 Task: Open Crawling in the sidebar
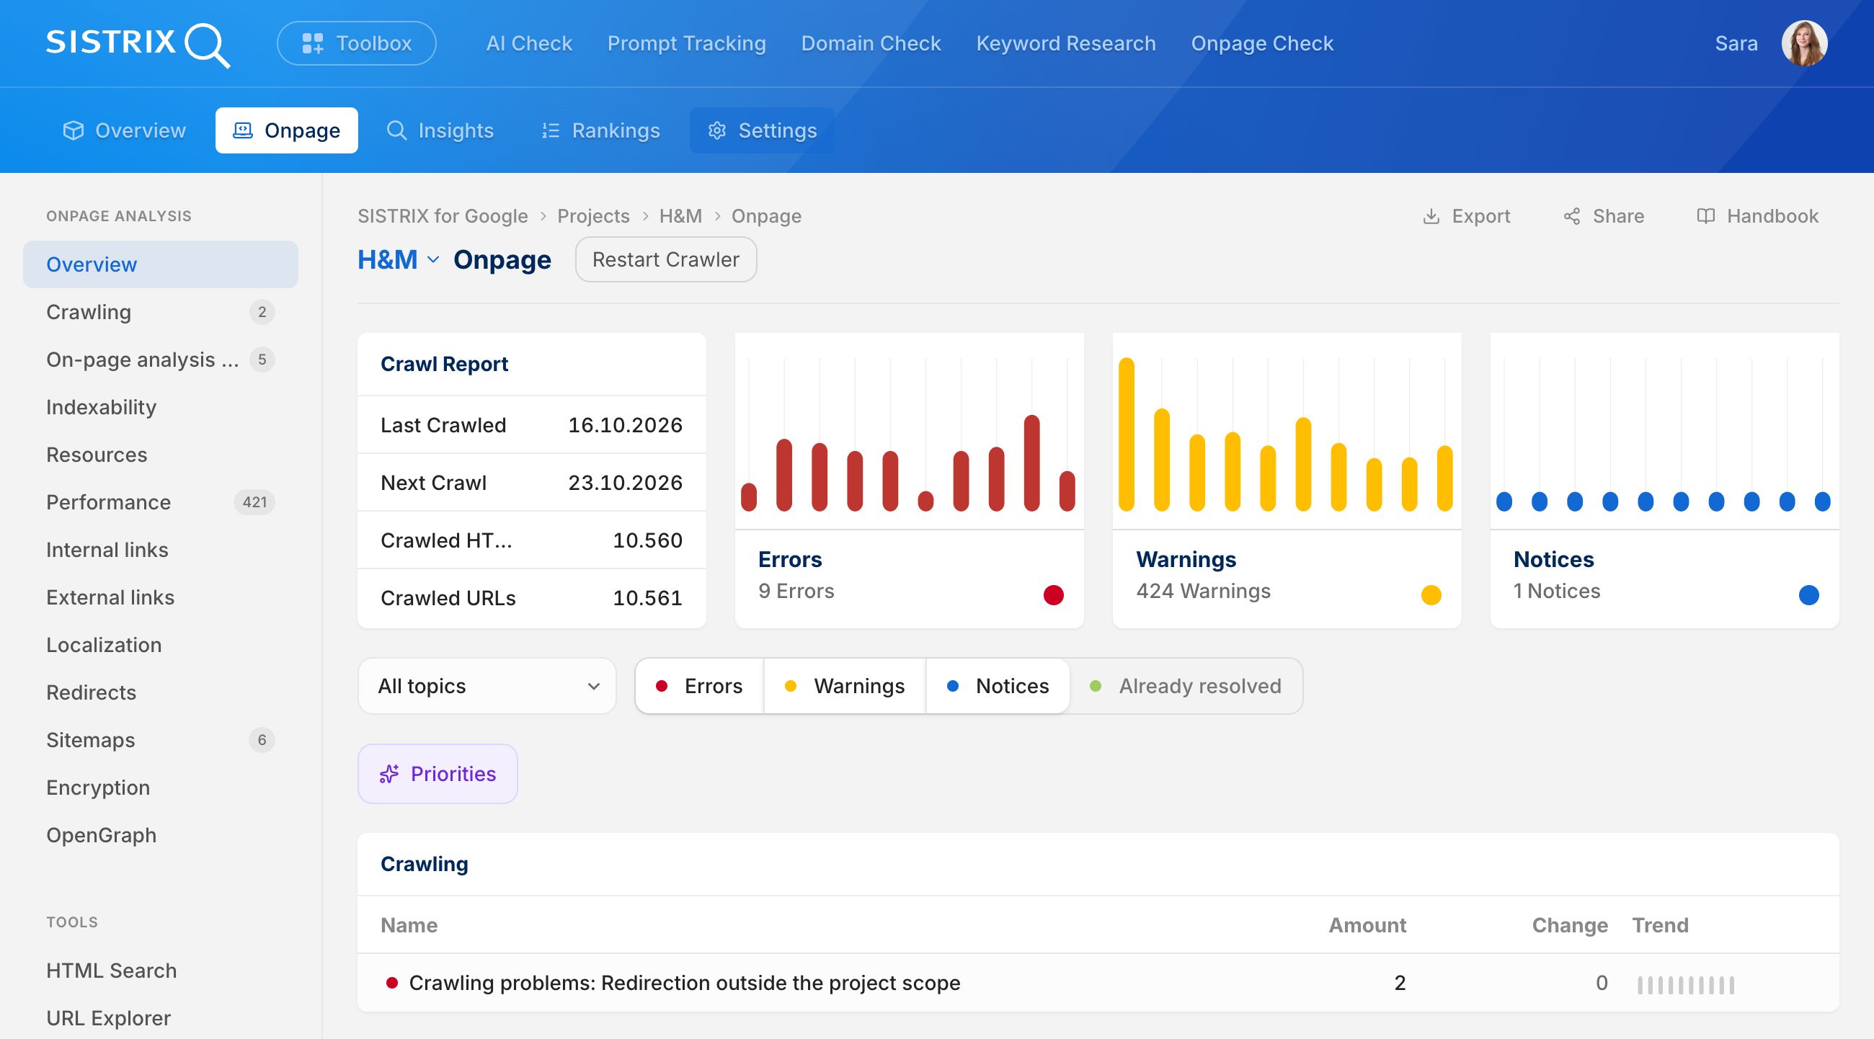click(x=160, y=312)
